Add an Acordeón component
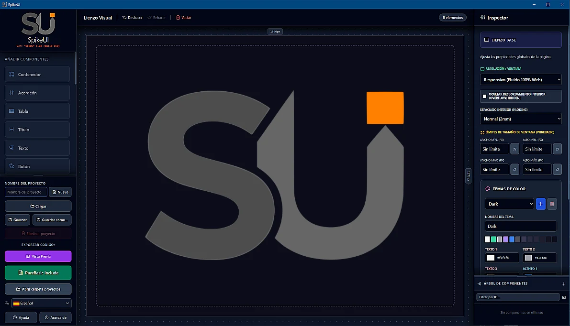Viewport: 570px width, 326px height. pos(37,93)
